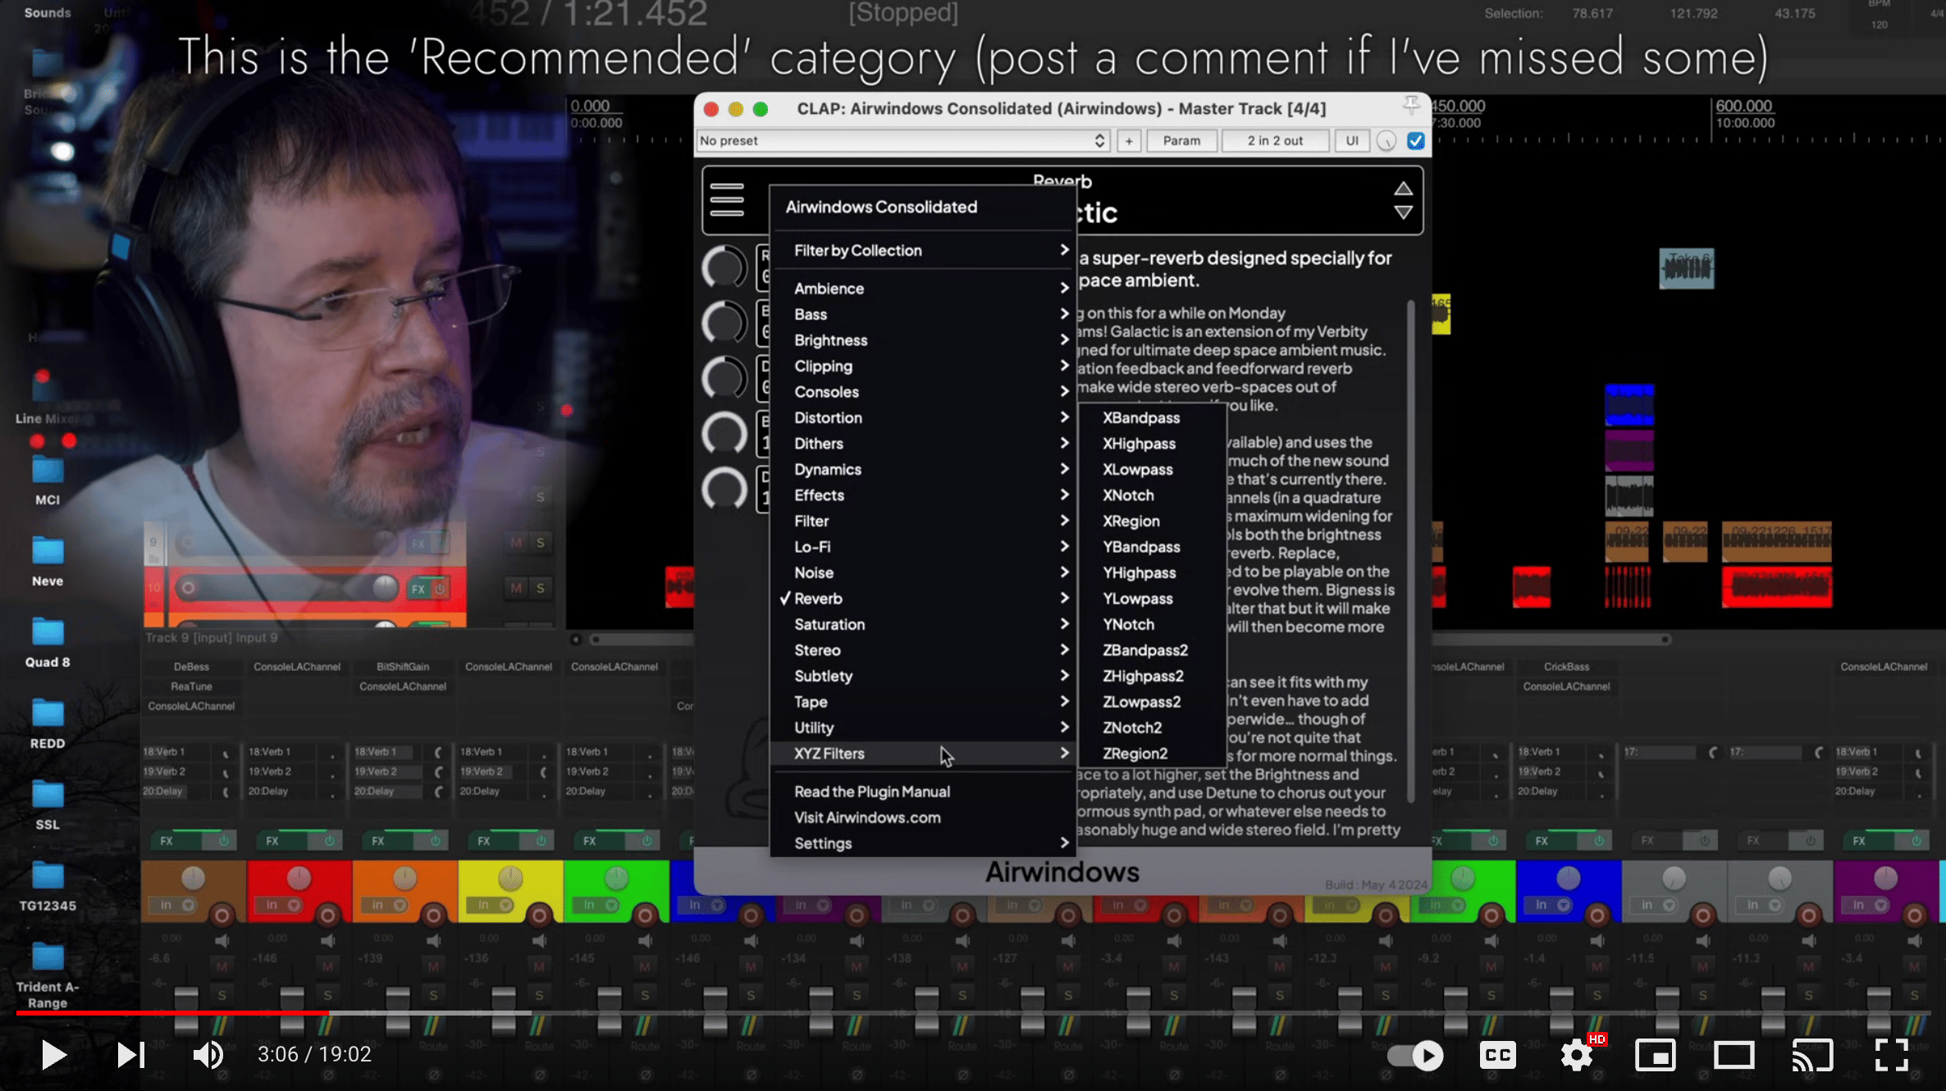This screenshot has width=1946, height=1091.
Task: Click the plugin down arrow stepper
Action: (1403, 212)
